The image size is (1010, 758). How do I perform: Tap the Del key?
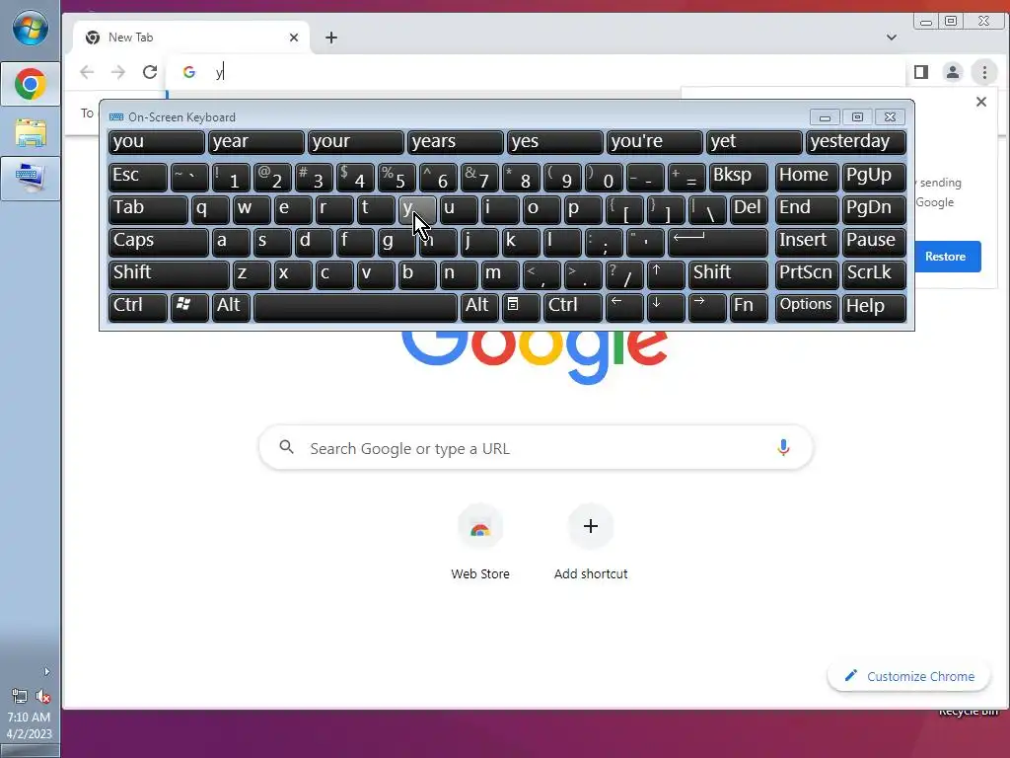[750, 209]
